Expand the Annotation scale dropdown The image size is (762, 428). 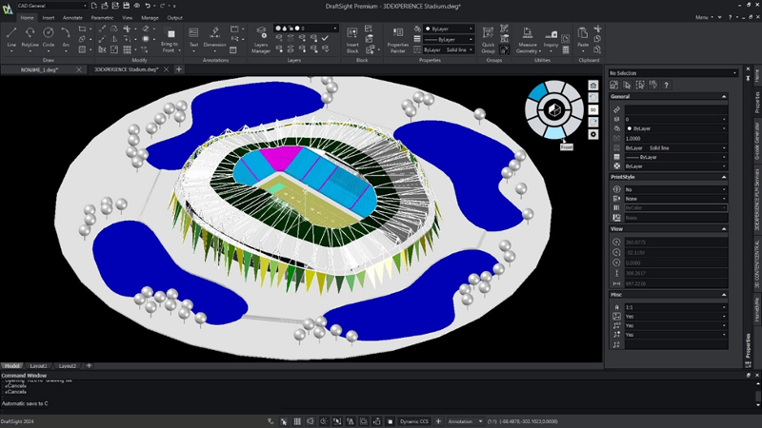click(x=466, y=420)
